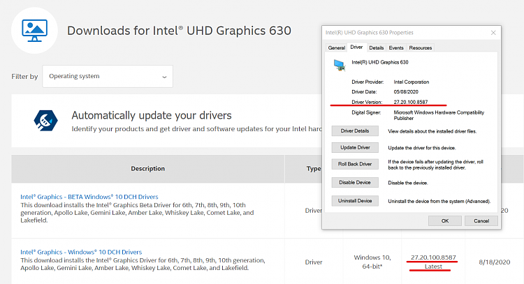
Task: Click the Disable Device button
Action: click(355, 183)
